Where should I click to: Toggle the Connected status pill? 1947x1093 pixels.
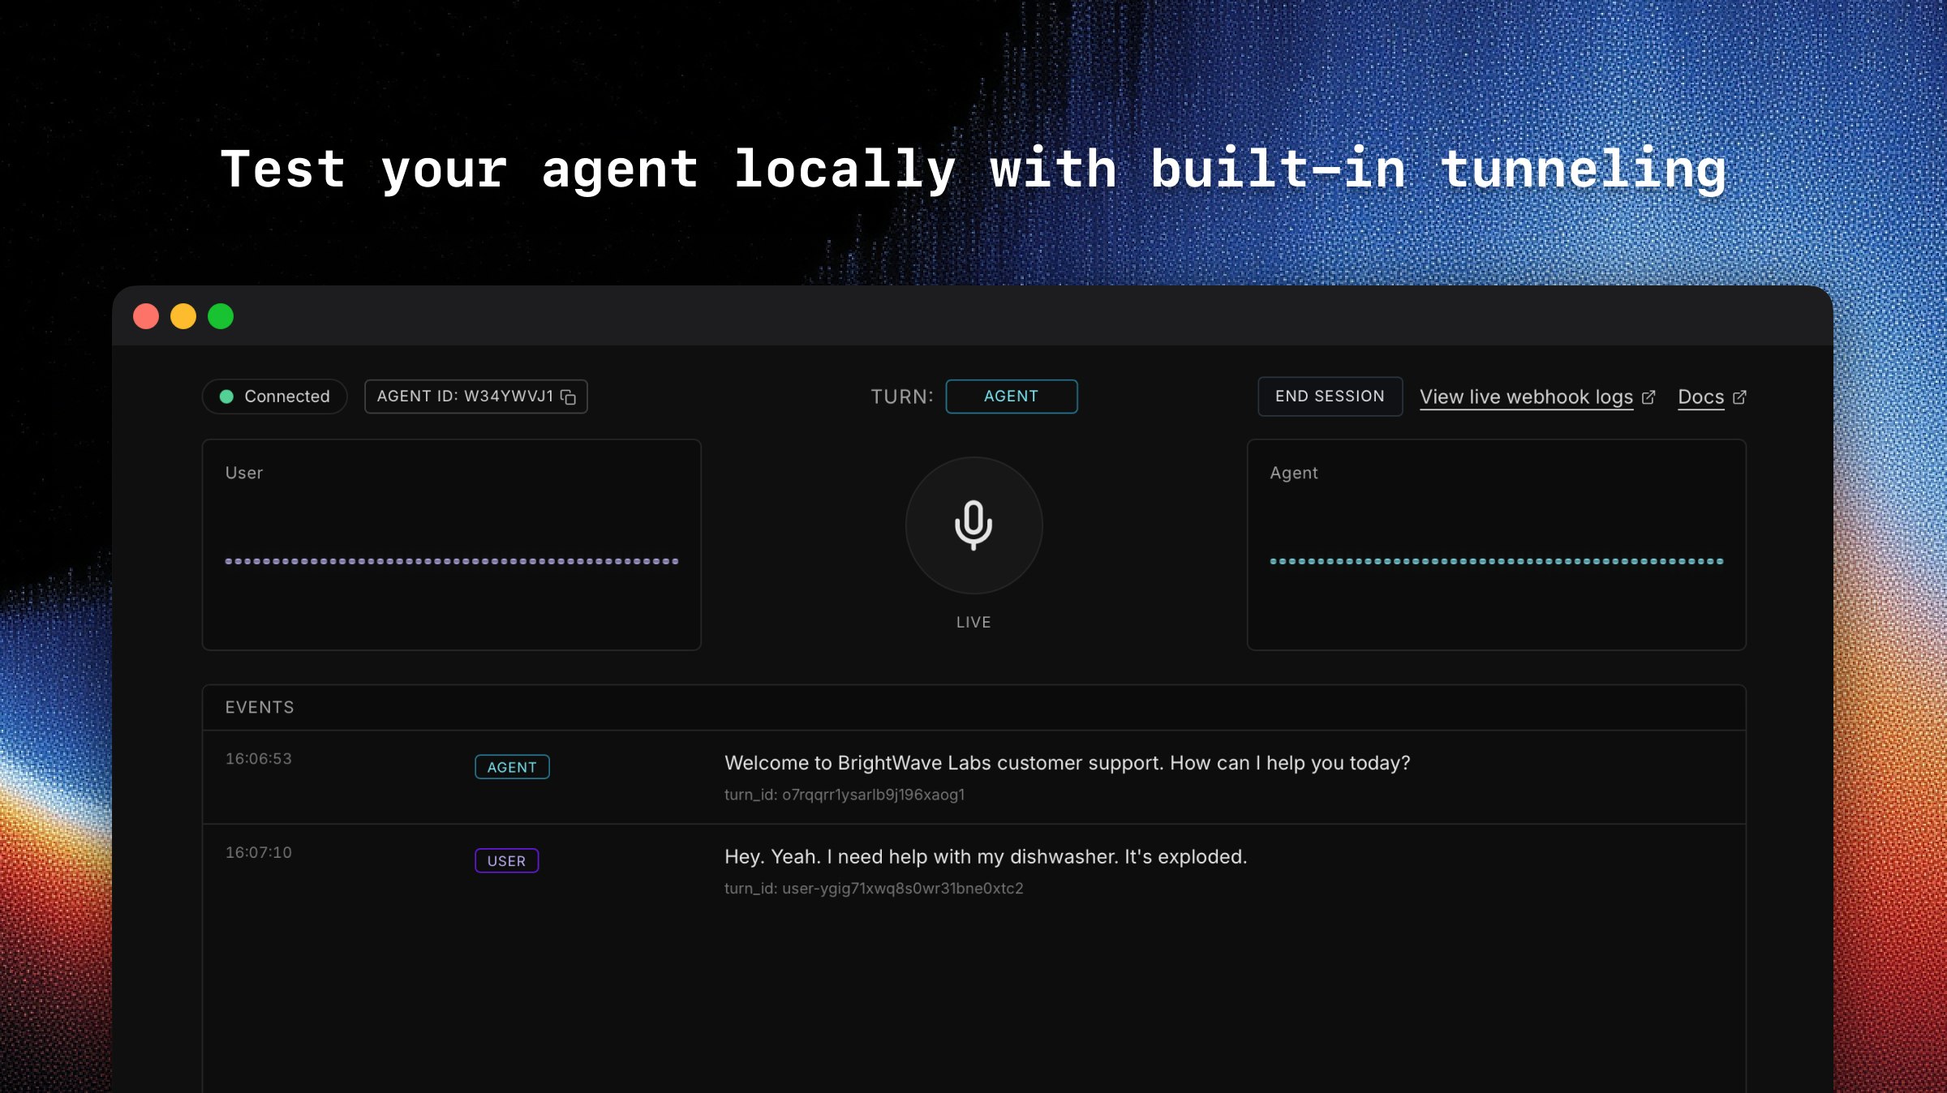click(x=273, y=396)
